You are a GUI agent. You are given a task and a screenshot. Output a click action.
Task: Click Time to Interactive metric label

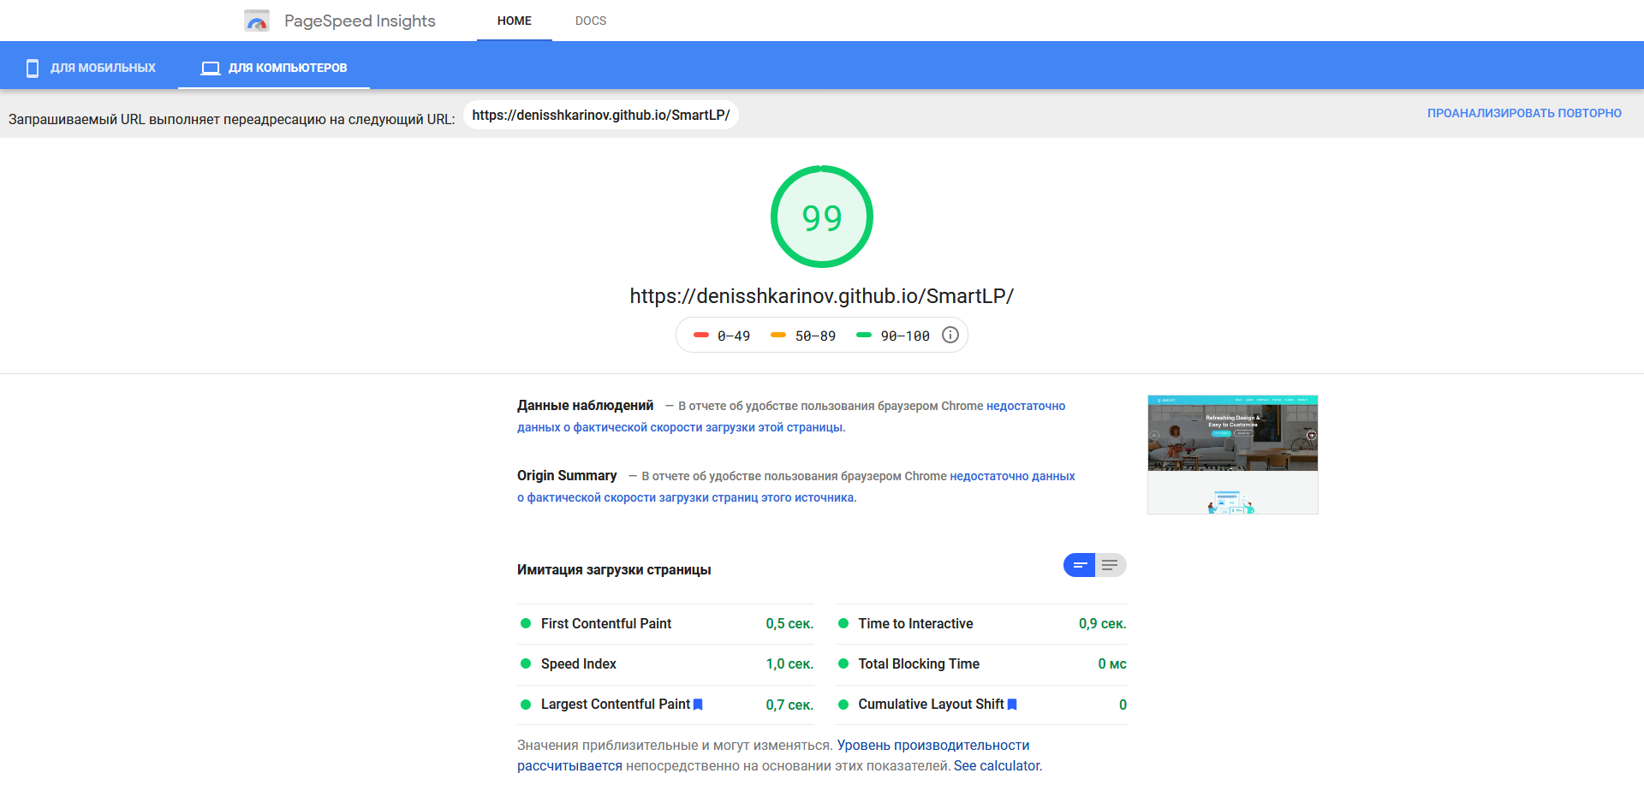[916, 623]
